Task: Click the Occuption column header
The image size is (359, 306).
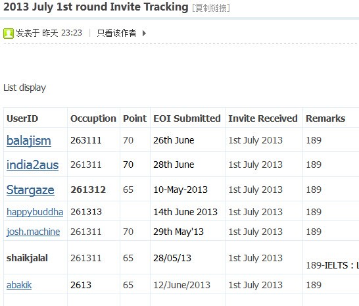Action: [93, 118]
